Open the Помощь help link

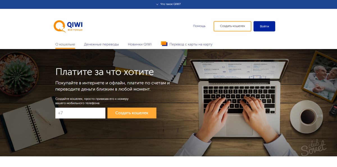(x=199, y=26)
